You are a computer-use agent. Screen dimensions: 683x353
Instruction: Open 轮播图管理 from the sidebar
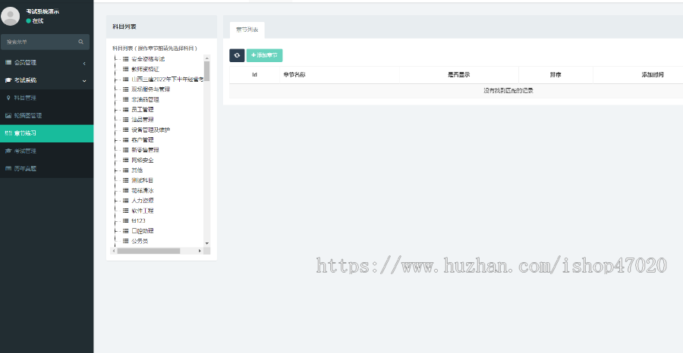tap(46, 116)
